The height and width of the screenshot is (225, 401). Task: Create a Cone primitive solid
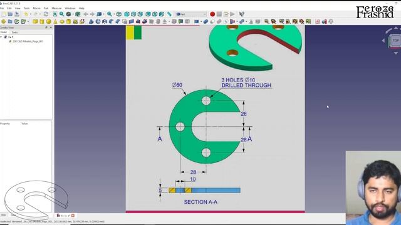pyautogui.click(x=55, y=22)
